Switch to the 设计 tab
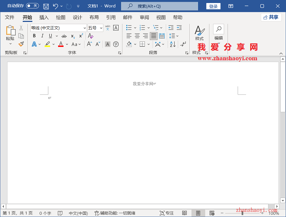The width and height of the screenshot is (286, 217). pyautogui.click(x=77, y=17)
